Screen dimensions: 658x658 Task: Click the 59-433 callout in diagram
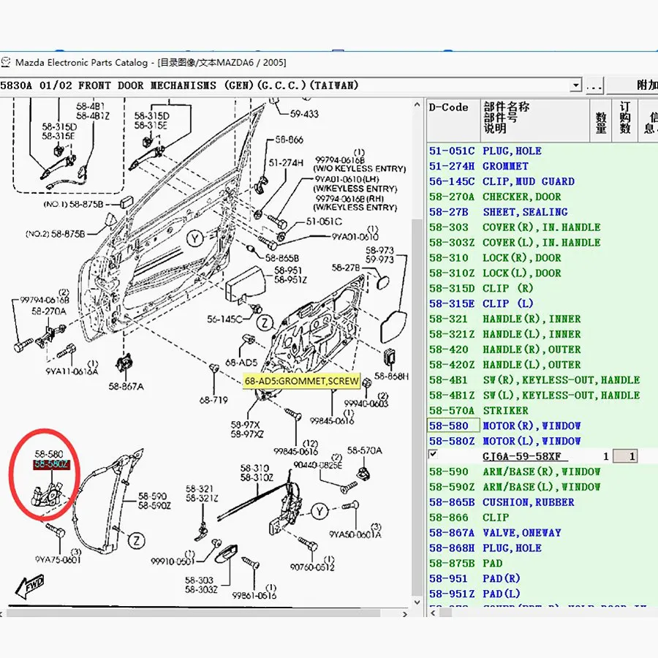(x=304, y=114)
